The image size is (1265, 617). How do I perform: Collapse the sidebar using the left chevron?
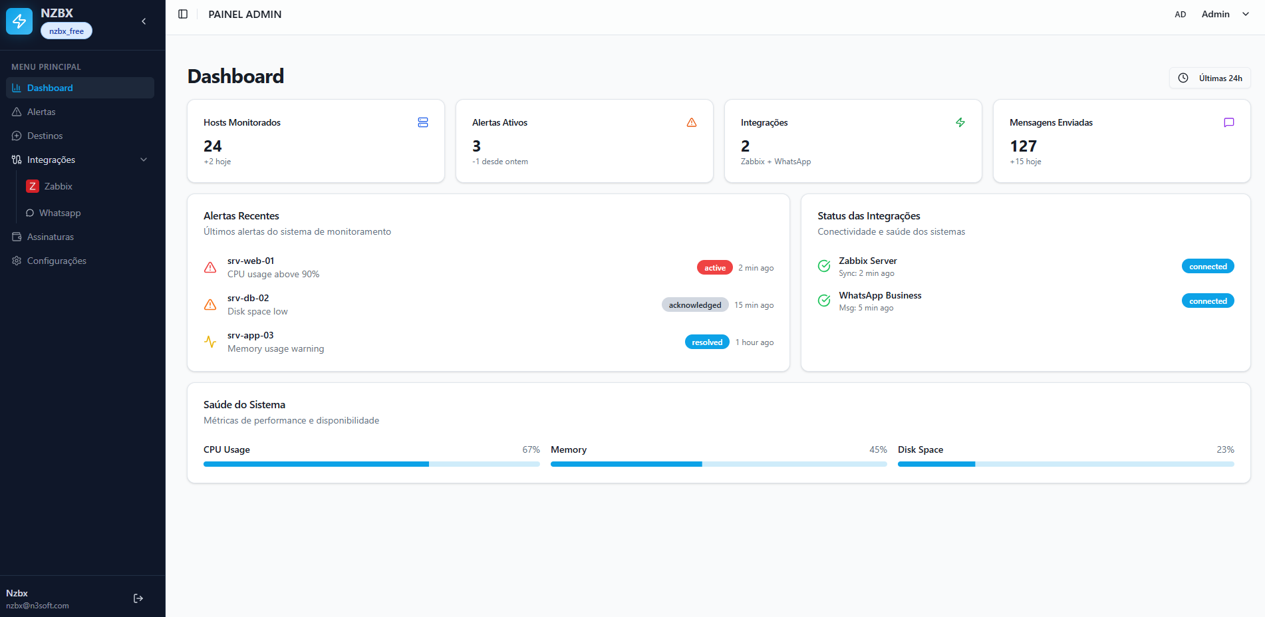pyautogui.click(x=143, y=21)
